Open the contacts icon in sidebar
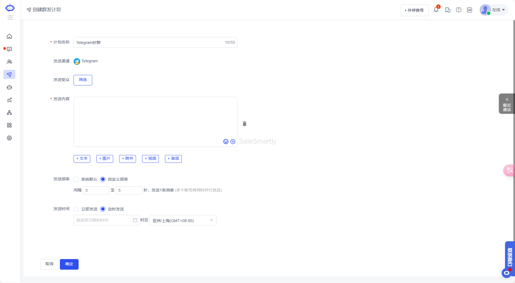515x283 pixels. (x=9, y=62)
